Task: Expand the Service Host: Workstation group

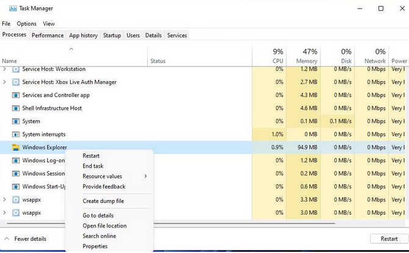Action: point(4,69)
